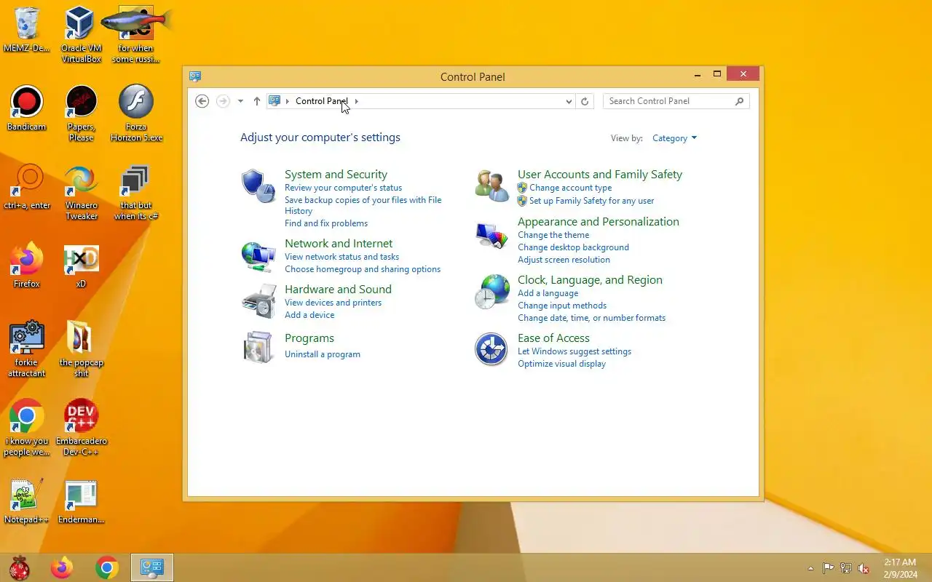Click Choose homegroup and sharing options

point(363,269)
